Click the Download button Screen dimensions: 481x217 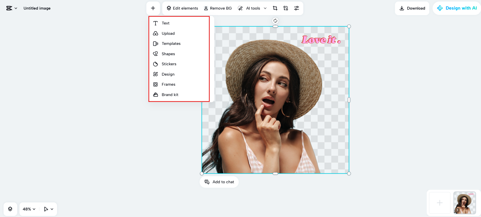[412, 8]
